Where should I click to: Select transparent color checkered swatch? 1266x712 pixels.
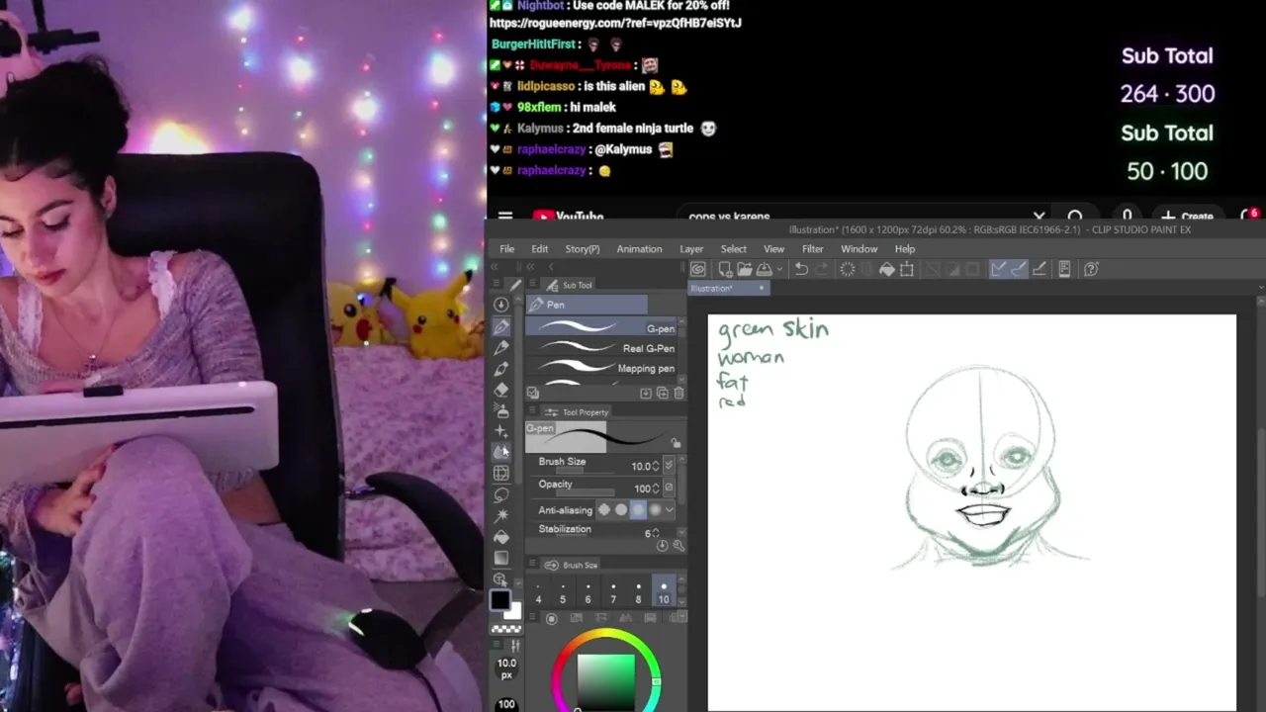coord(506,629)
